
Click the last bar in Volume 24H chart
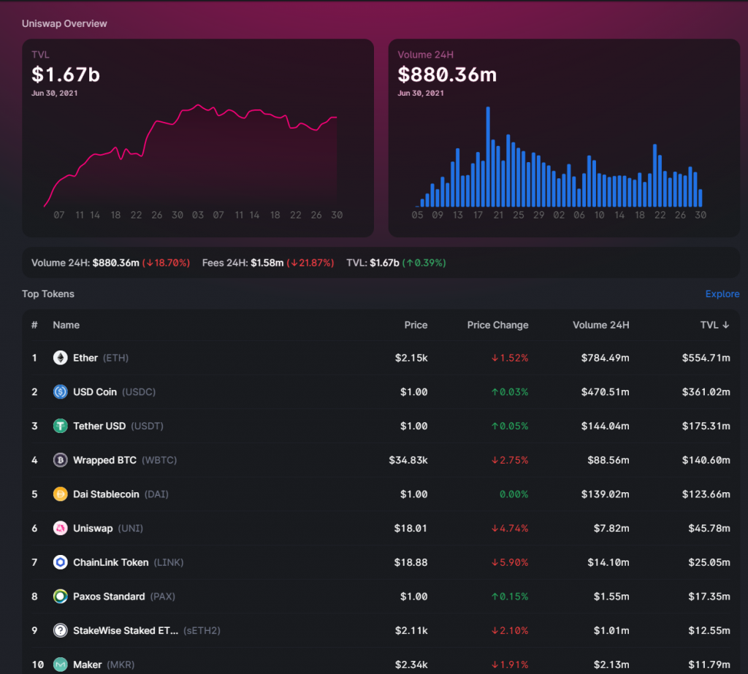click(x=701, y=198)
